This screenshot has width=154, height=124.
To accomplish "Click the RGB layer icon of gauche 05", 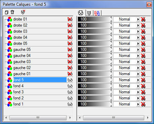I will [10, 50].
